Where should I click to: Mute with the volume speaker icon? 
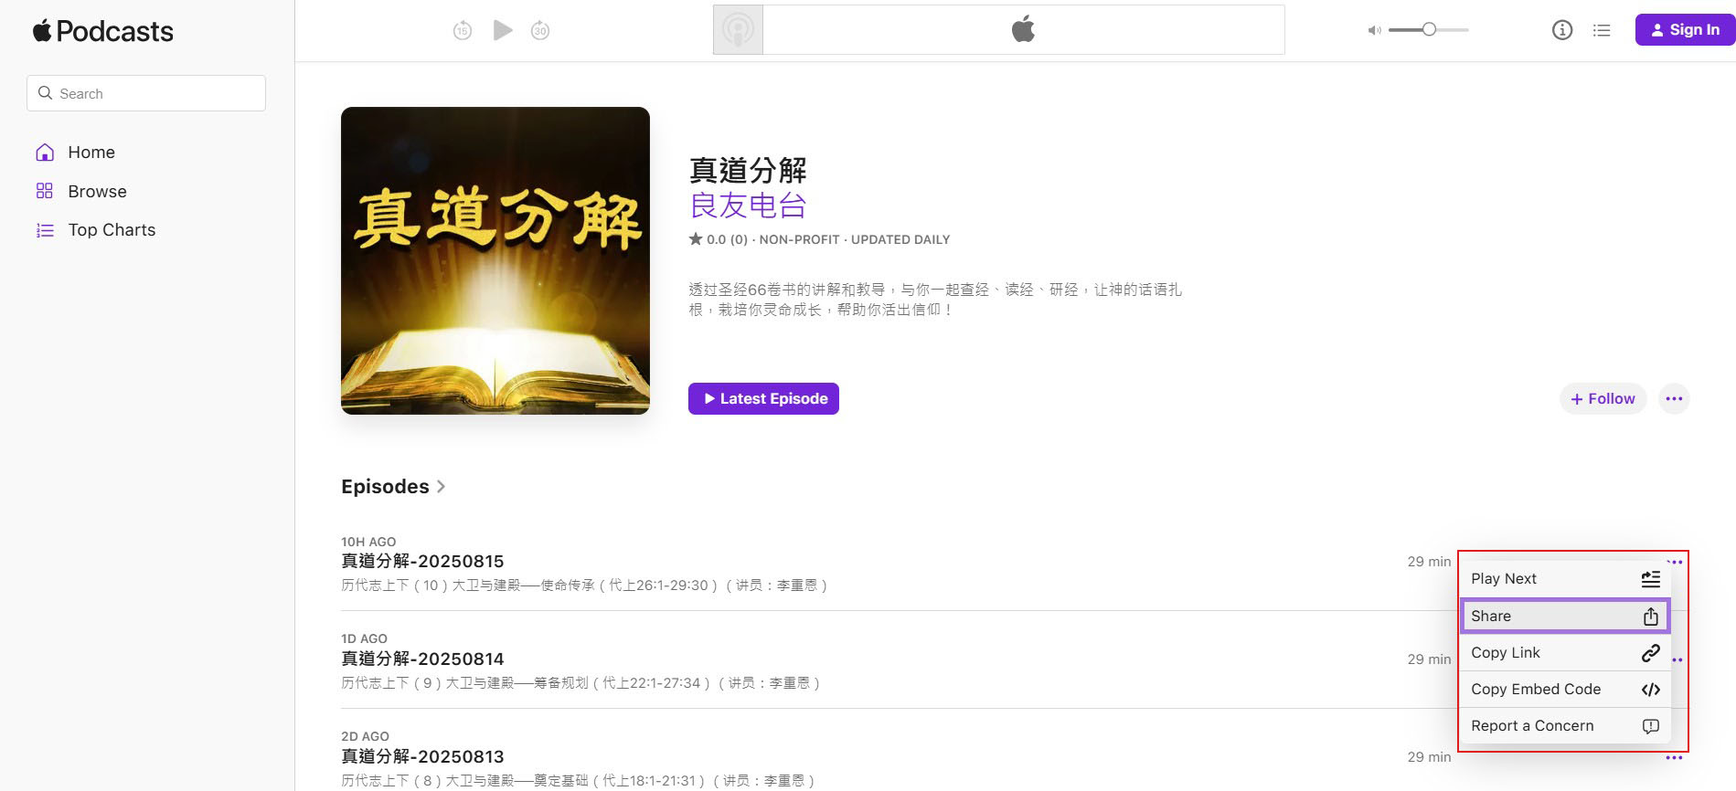tap(1373, 30)
